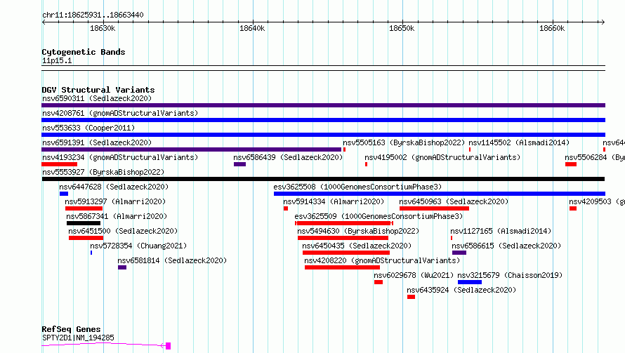
Task: Click the red bar under nsv5913297
Action: click(84, 208)
